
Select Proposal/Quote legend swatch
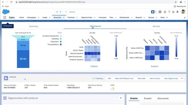click(x=61, y=45)
